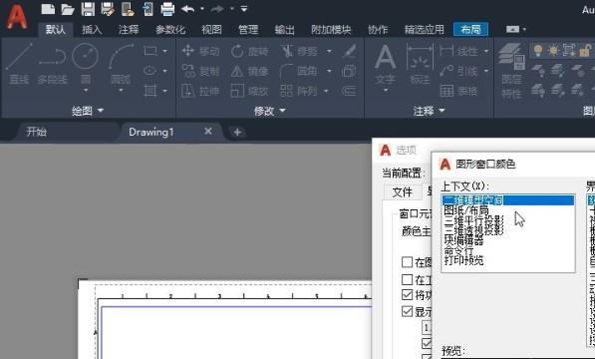
Task: Open the Text tool dropdown arrow
Action: (x=386, y=91)
